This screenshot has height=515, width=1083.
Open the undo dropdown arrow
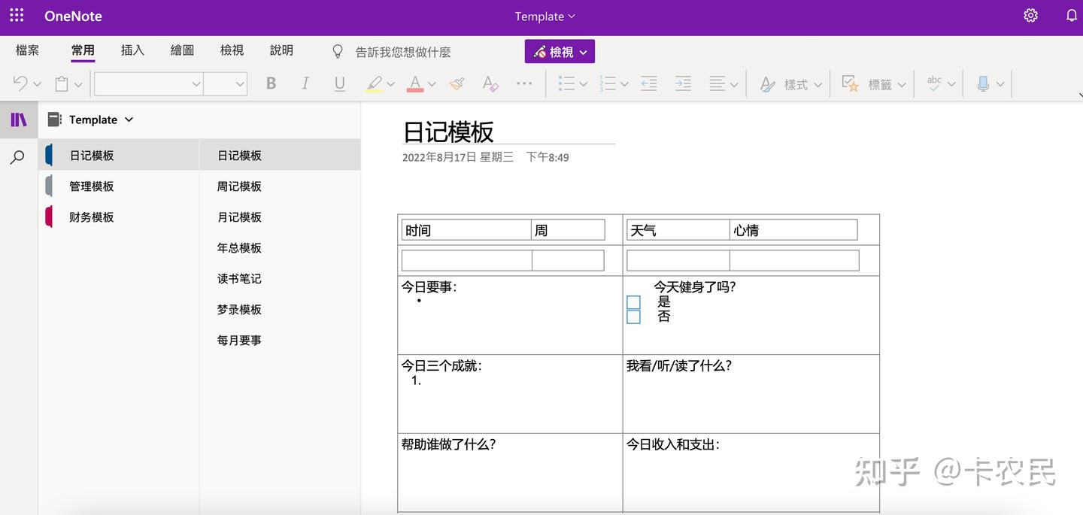click(x=38, y=85)
